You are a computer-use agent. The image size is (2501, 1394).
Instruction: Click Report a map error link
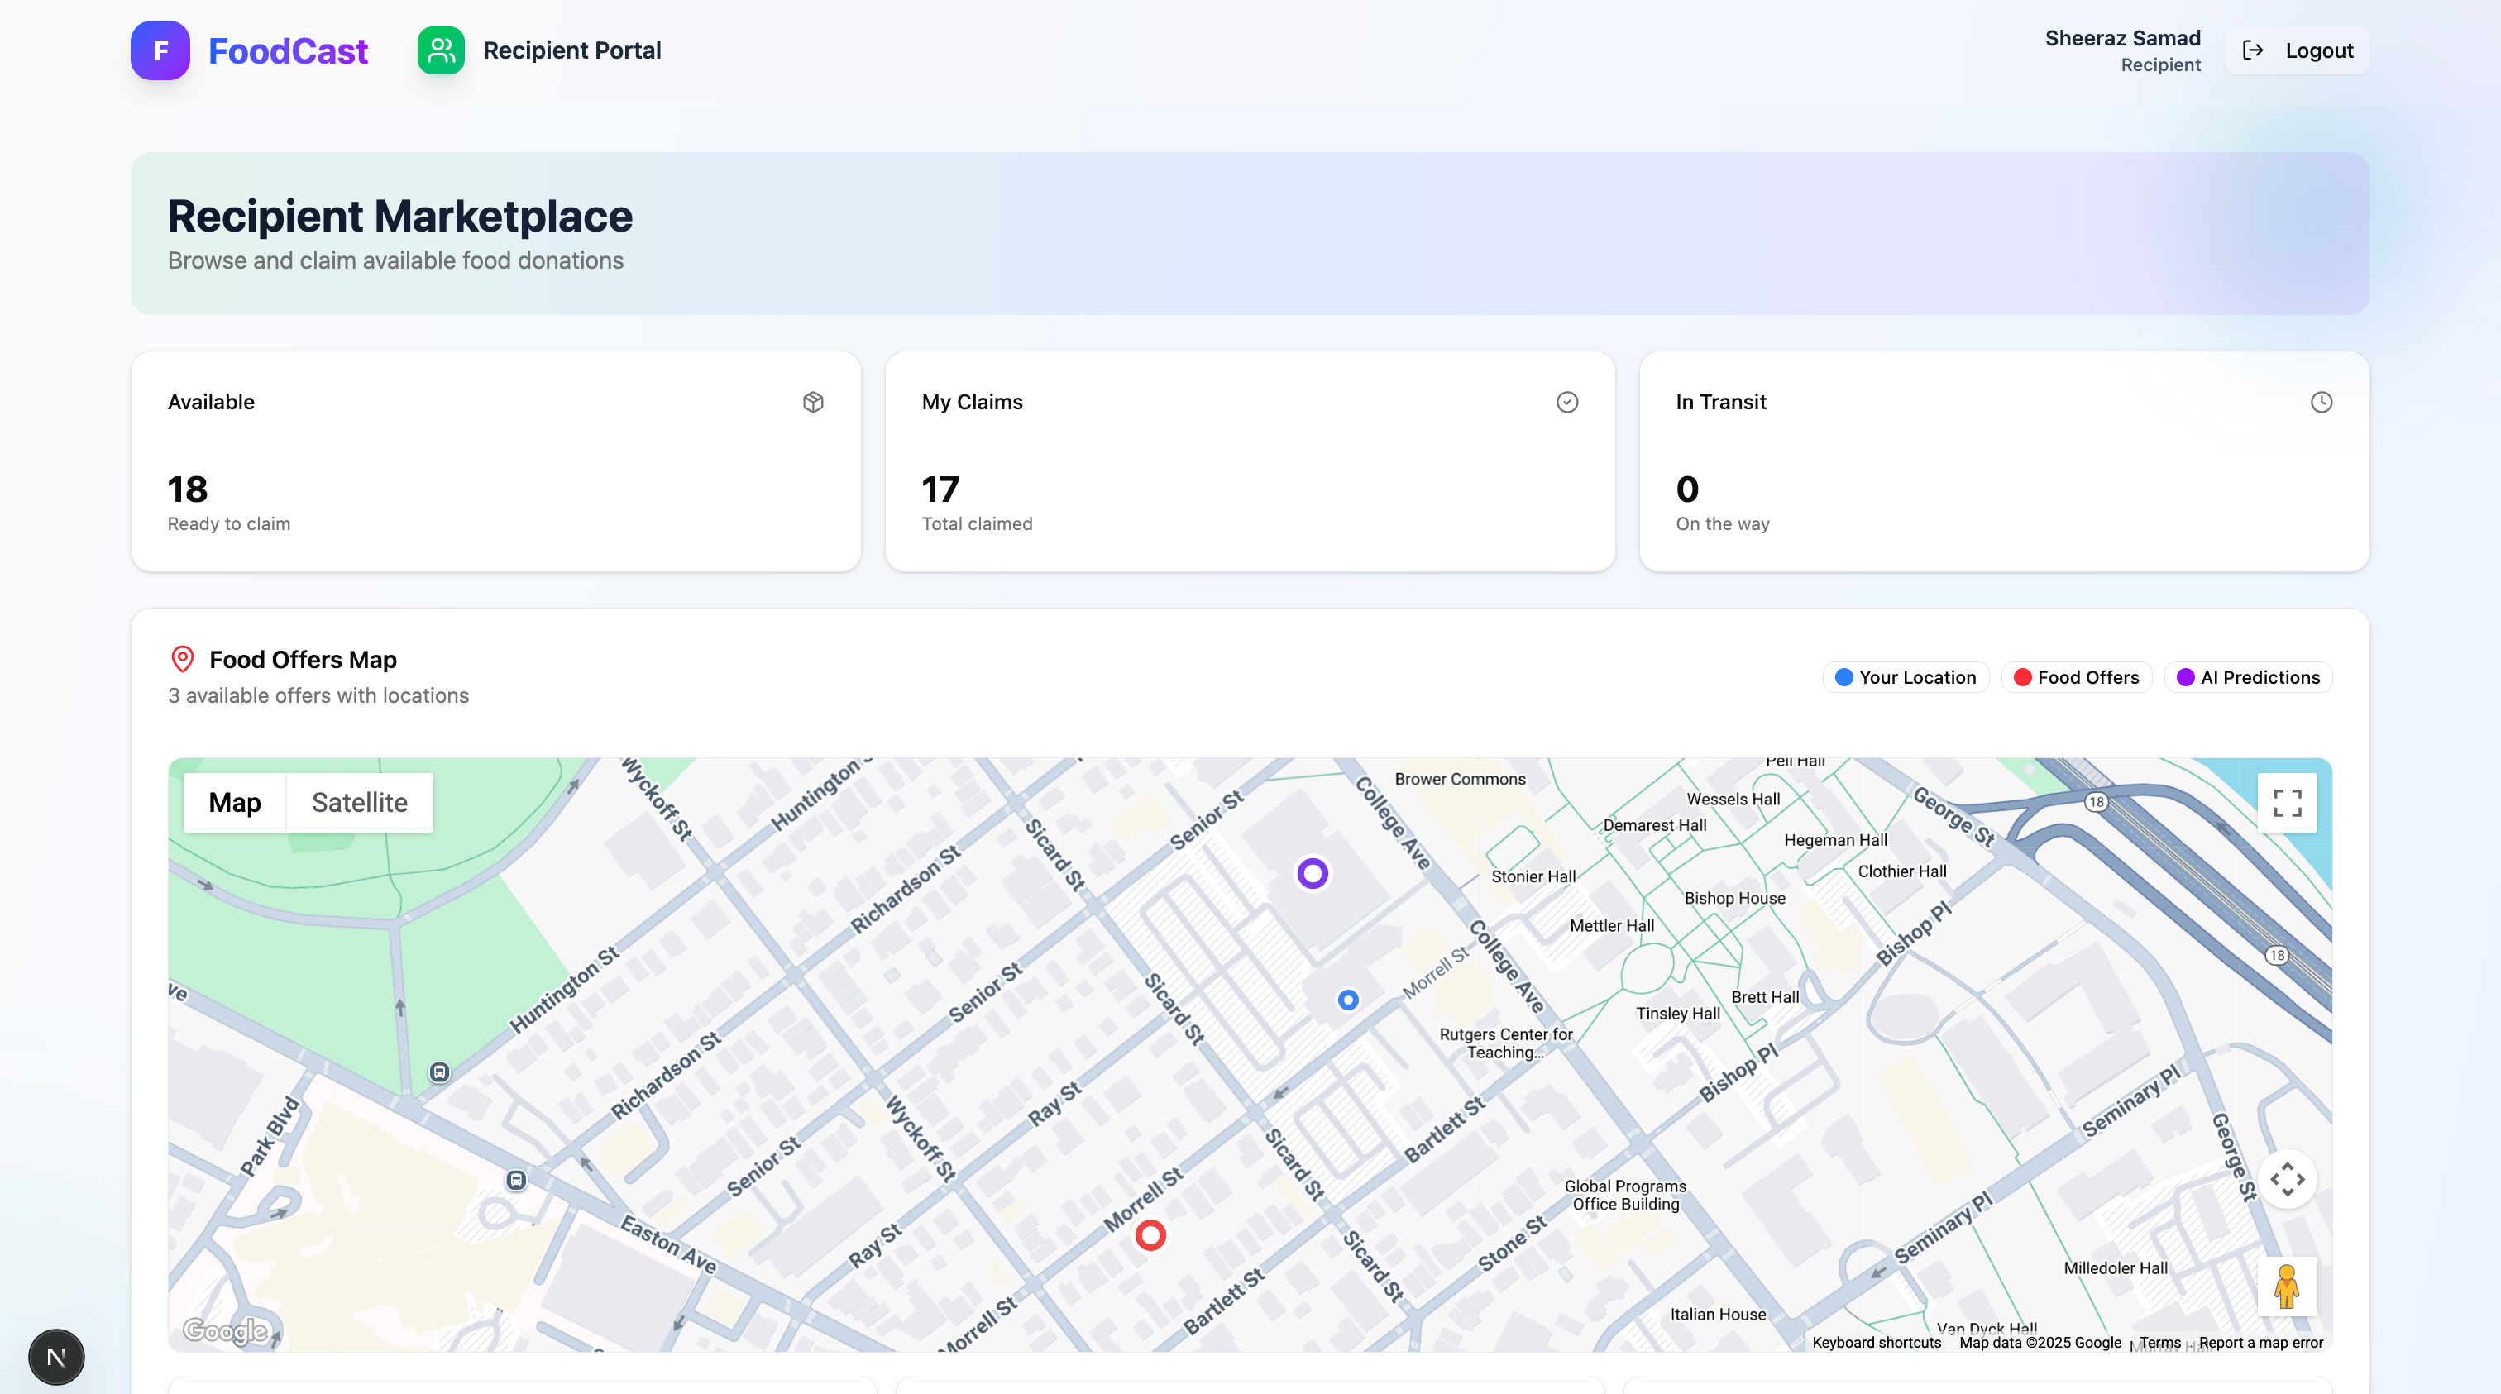2260,1343
